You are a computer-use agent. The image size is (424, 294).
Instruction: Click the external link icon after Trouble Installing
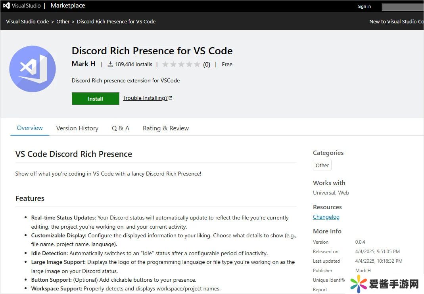pyautogui.click(x=171, y=98)
